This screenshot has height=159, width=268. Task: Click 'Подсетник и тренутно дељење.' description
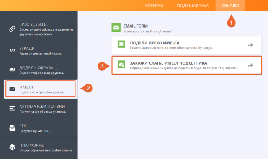pyautogui.click(x=42, y=92)
